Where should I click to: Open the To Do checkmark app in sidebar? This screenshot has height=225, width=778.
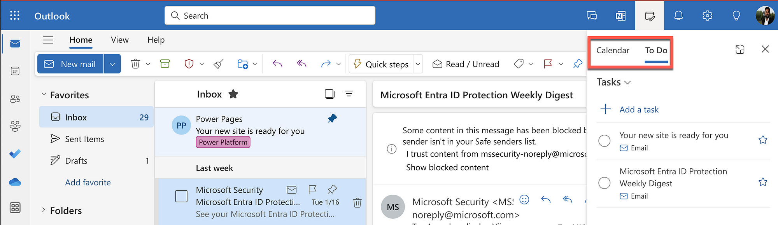tap(15, 154)
